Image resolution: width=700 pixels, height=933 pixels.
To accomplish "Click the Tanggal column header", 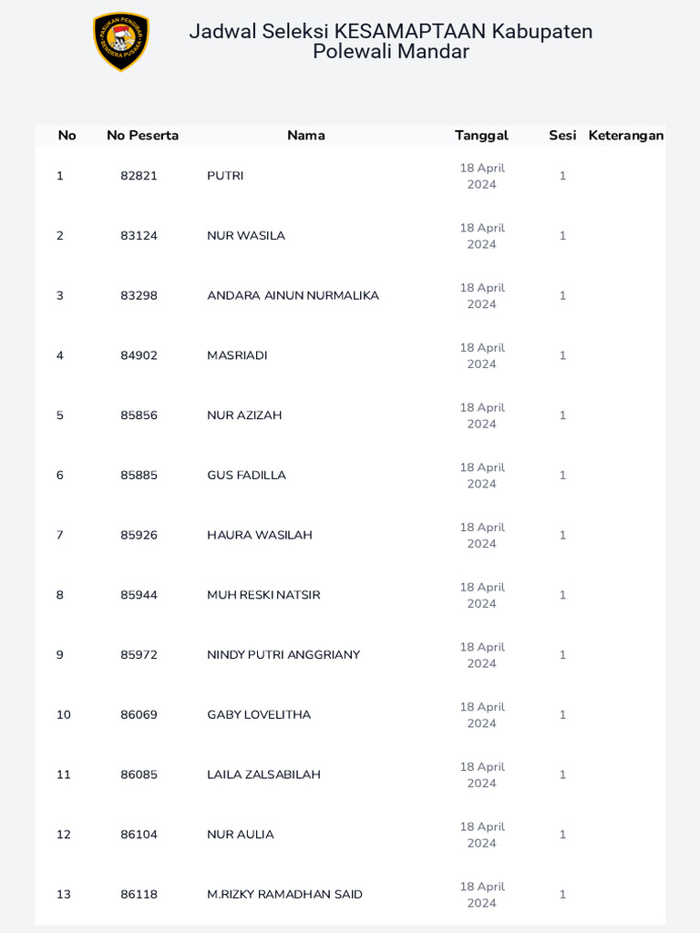I will coord(481,136).
